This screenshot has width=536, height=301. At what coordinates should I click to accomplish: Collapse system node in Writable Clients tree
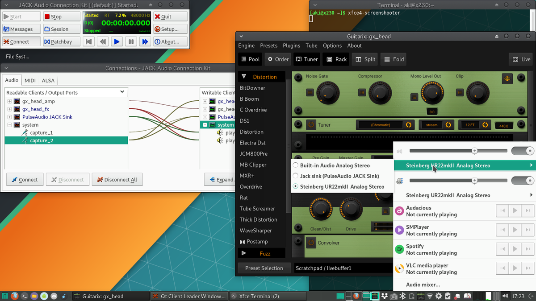click(x=205, y=125)
